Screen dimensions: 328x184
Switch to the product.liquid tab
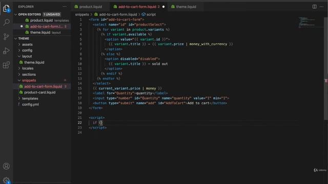pyautogui.click(x=90, y=7)
